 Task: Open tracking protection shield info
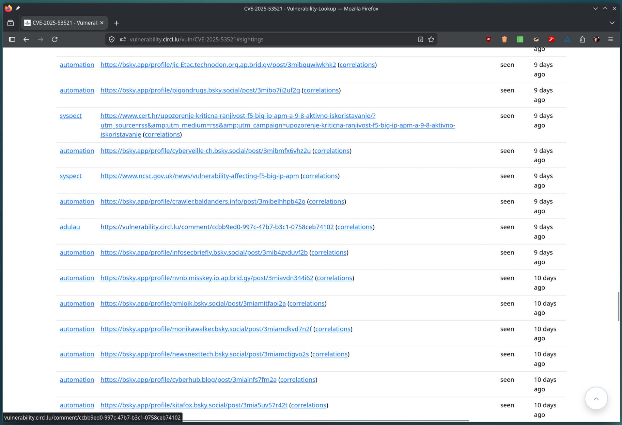[x=112, y=39]
